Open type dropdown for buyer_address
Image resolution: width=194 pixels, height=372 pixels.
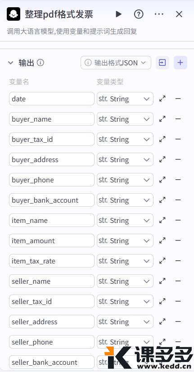125,159
